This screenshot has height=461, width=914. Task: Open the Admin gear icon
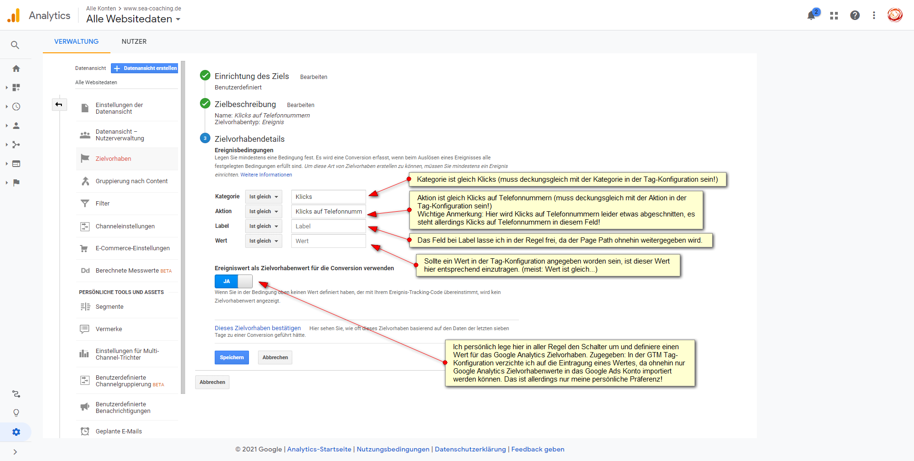point(16,432)
